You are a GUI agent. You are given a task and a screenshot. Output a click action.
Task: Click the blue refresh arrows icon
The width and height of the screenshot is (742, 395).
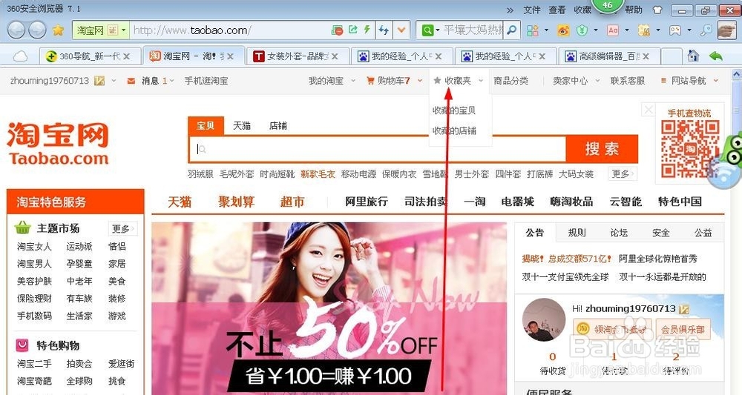click(x=384, y=30)
